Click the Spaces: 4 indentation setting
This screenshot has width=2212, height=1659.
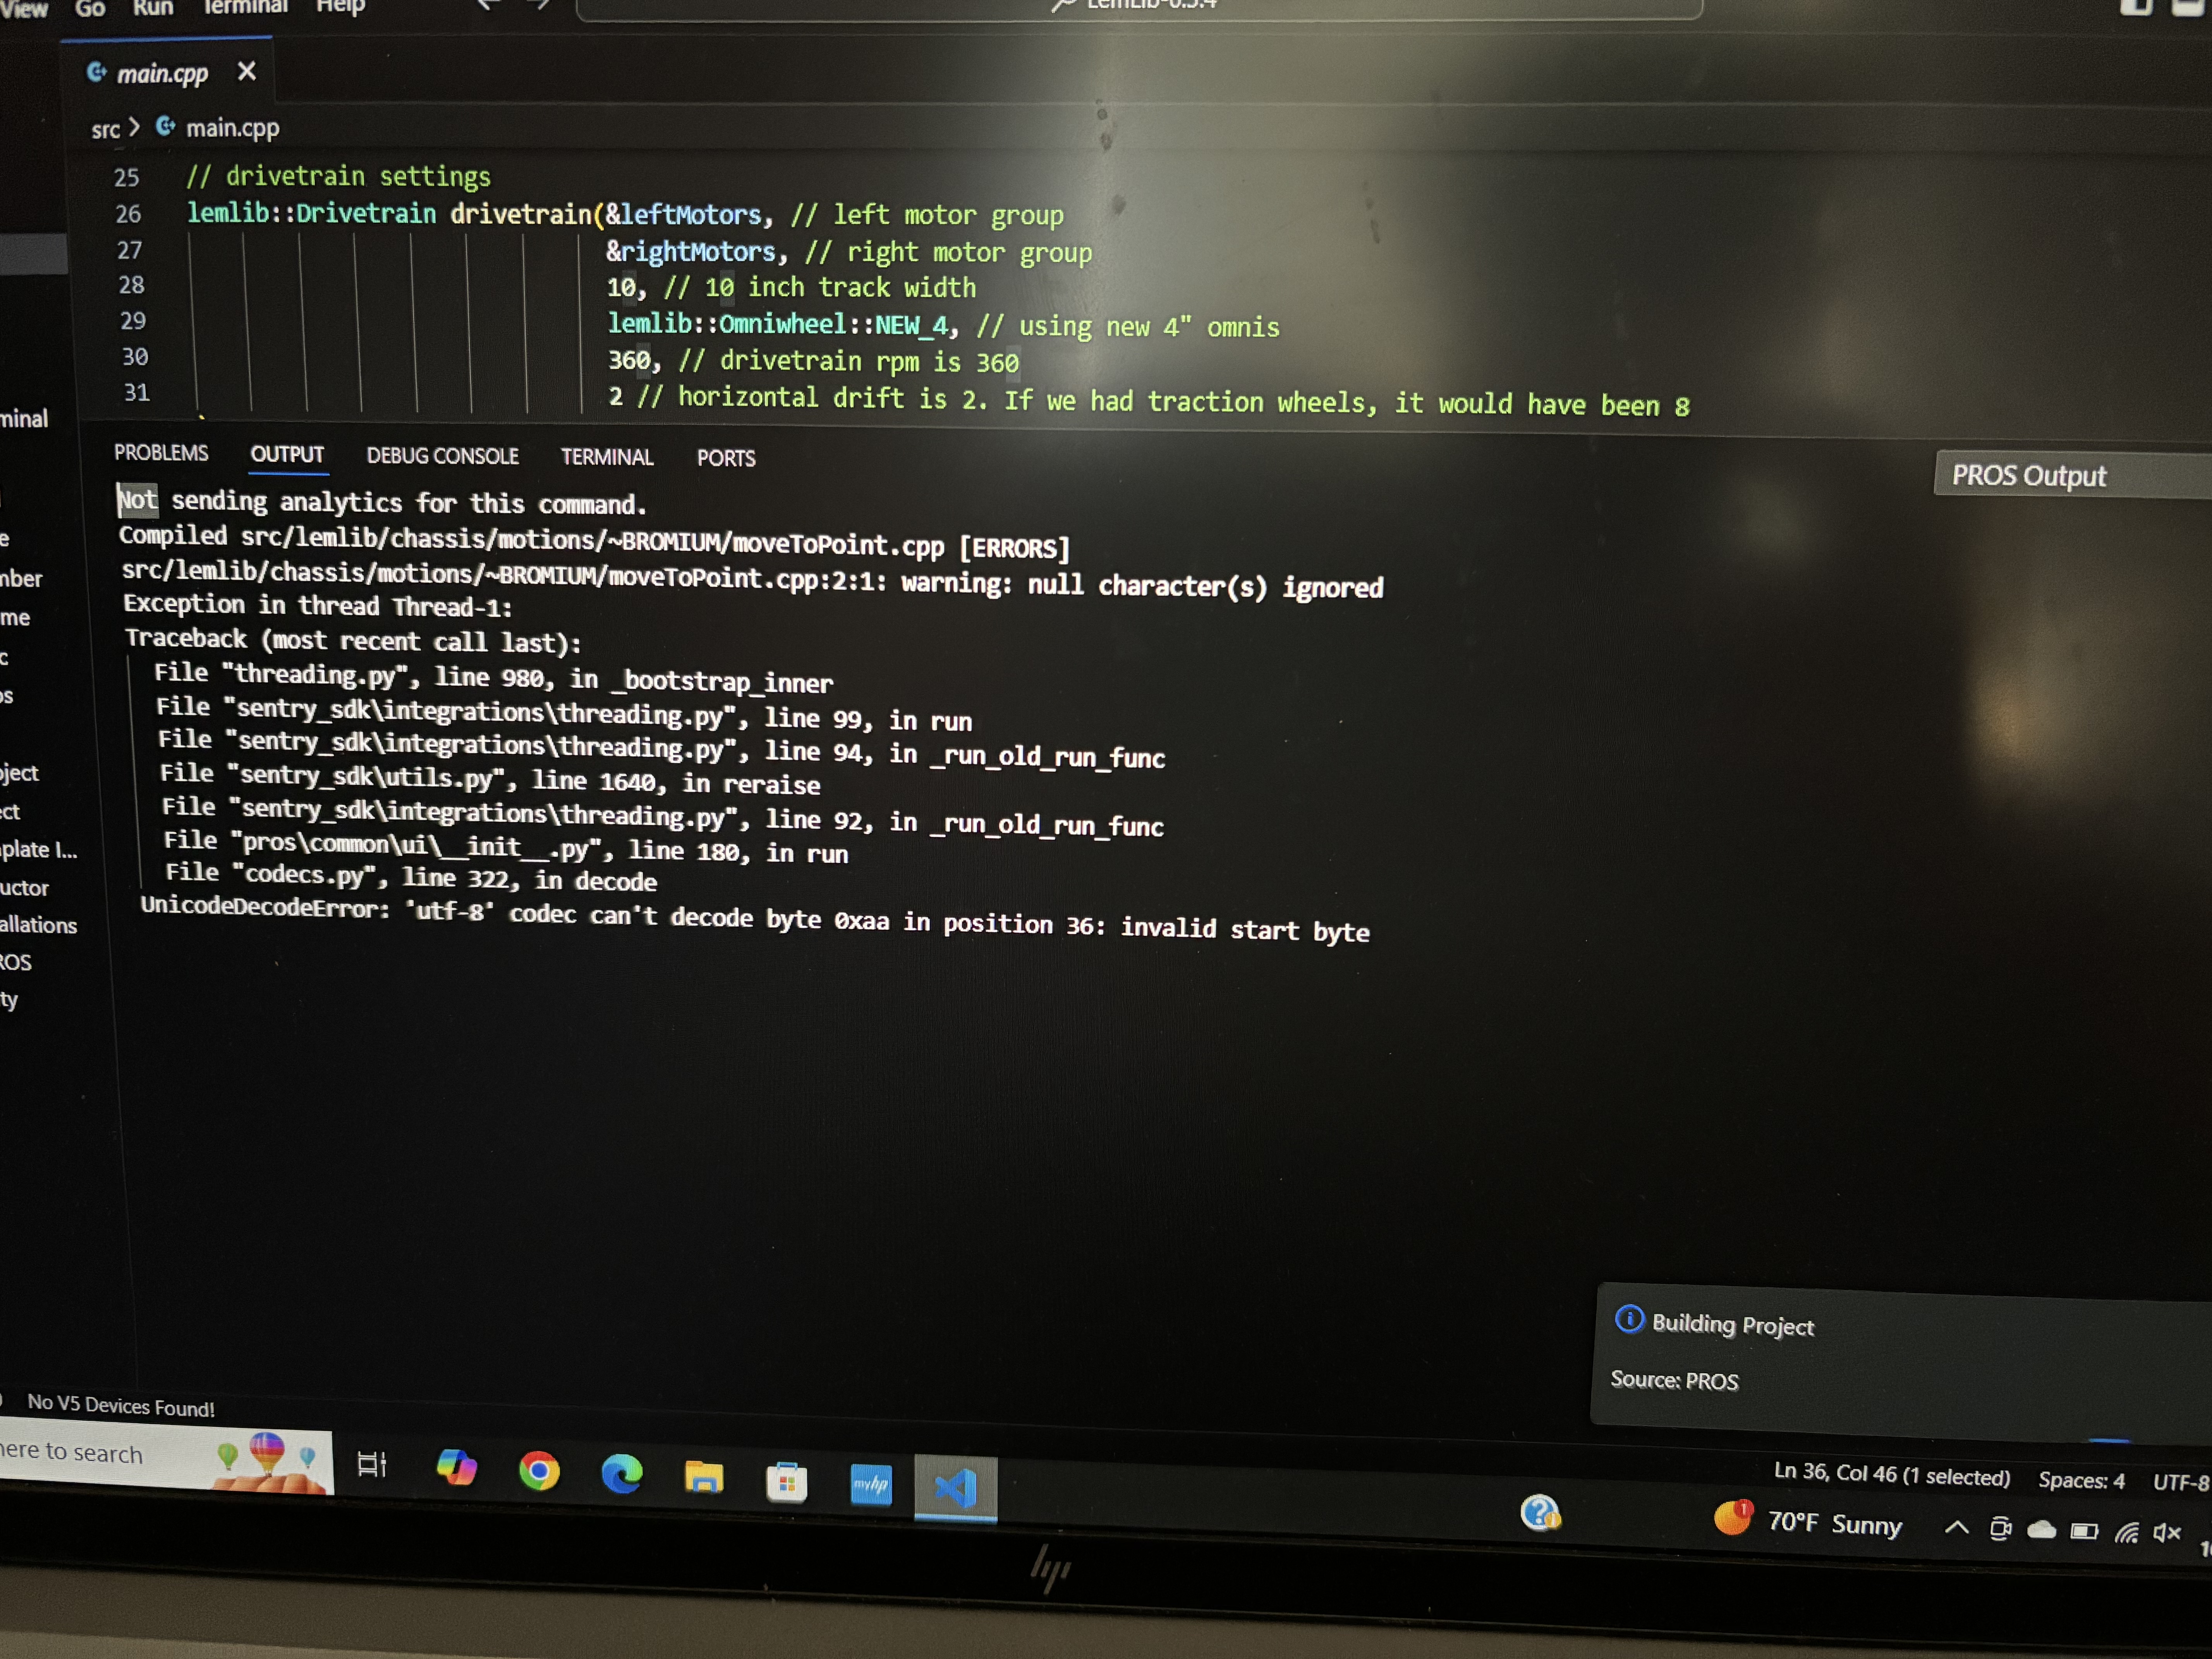click(x=2081, y=1480)
